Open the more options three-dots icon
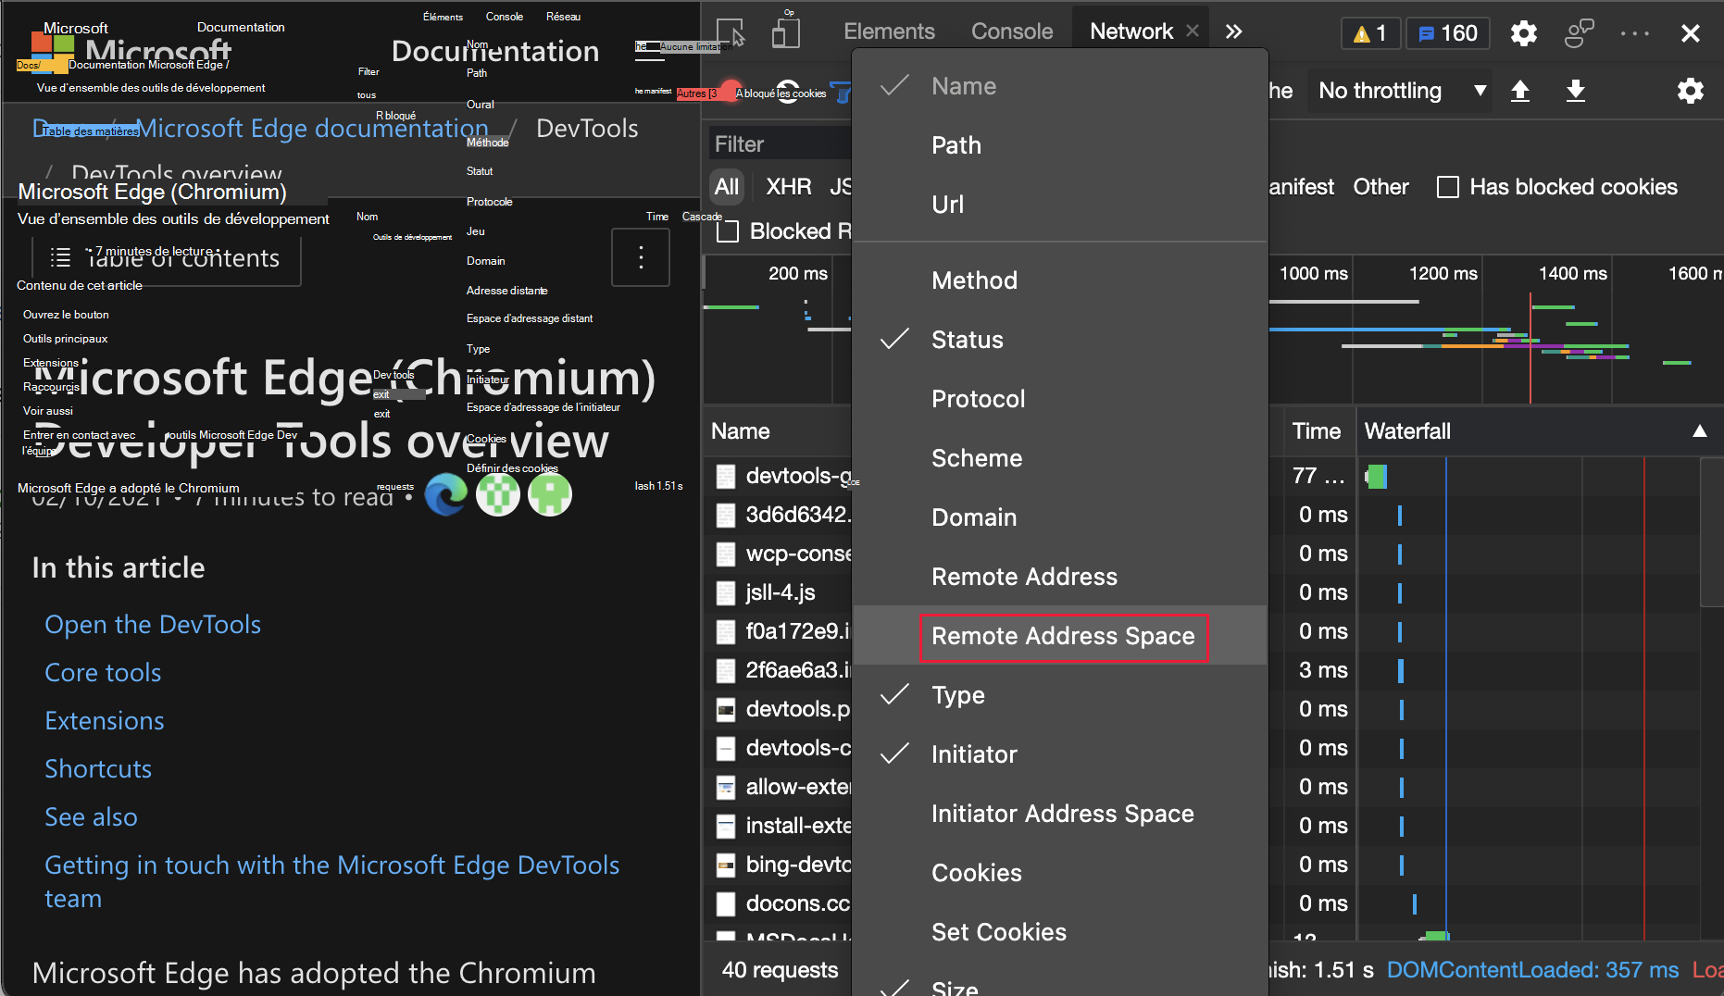This screenshot has height=996, width=1724. 1635,33
